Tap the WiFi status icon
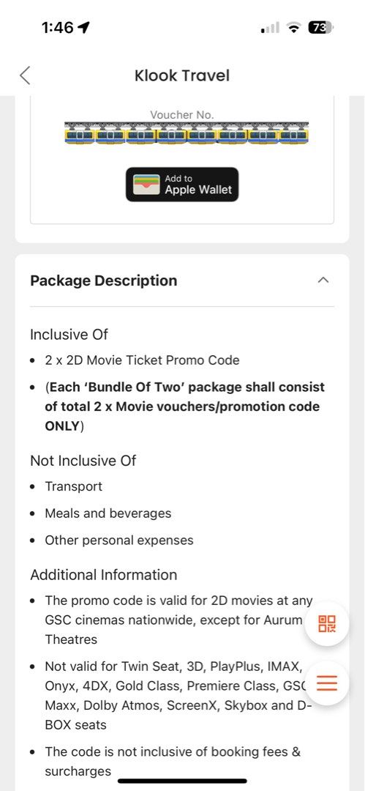This screenshot has width=365, height=791. pyautogui.click(x=293, y=29)
